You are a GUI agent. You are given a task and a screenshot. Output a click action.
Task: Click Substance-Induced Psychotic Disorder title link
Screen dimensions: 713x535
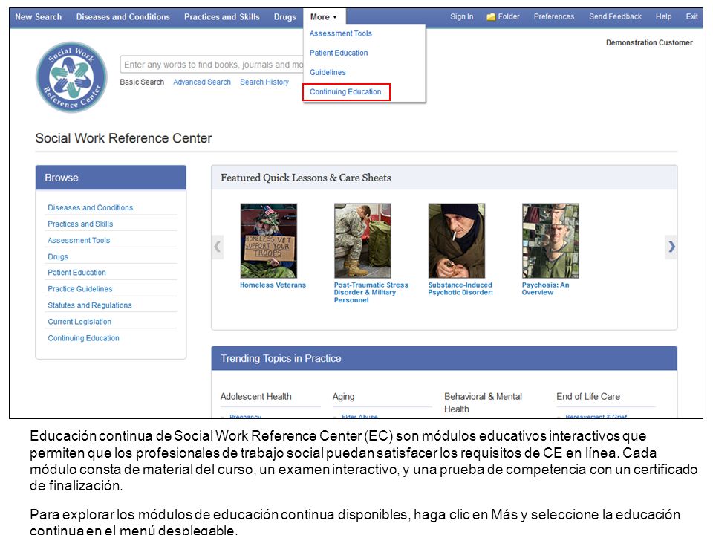pos(460,289)
